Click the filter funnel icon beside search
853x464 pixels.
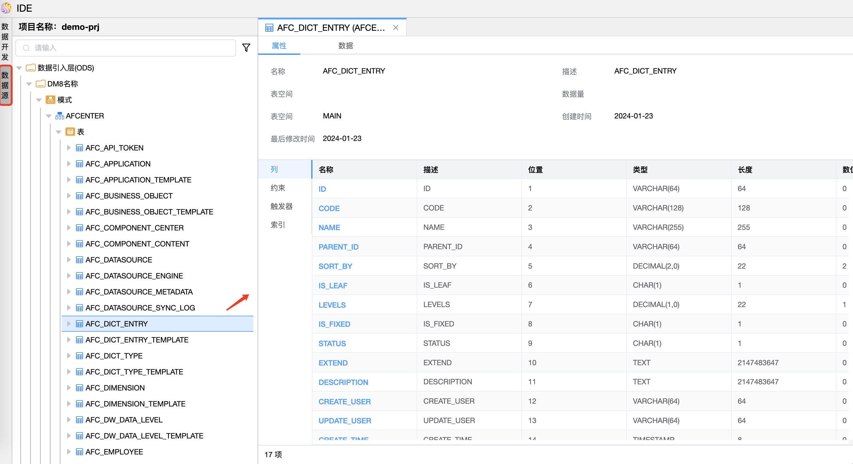coord(246,48)
